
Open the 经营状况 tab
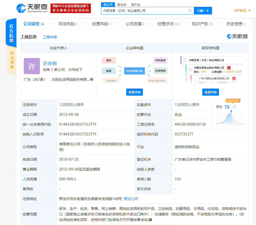pos(168,24)
